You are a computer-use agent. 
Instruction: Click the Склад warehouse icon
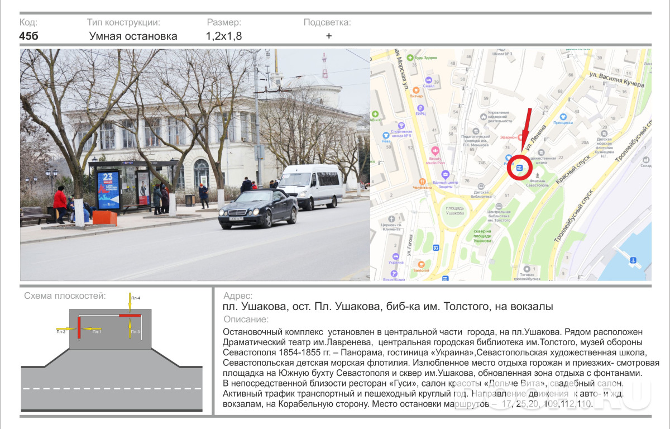[645, 159]
